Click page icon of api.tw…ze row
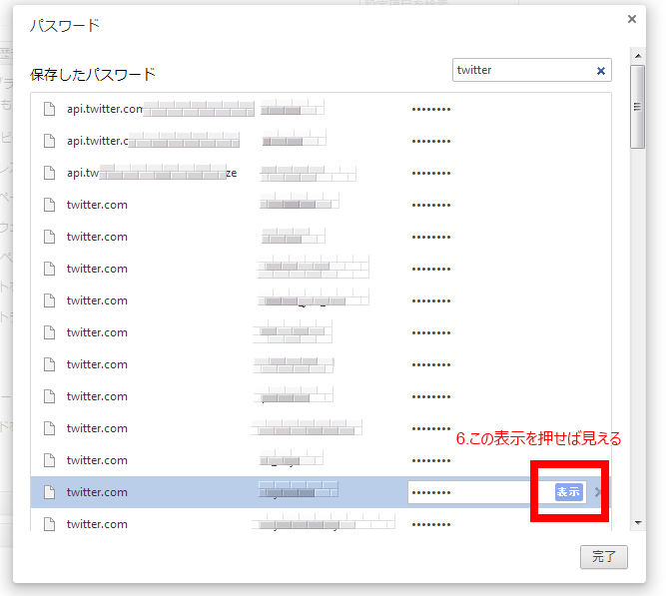This screenshot has height=596, width=666. click(50, 173)
